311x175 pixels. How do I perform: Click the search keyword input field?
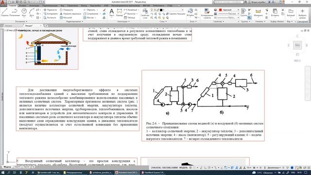pyautogui.click(x=229, y=2)
